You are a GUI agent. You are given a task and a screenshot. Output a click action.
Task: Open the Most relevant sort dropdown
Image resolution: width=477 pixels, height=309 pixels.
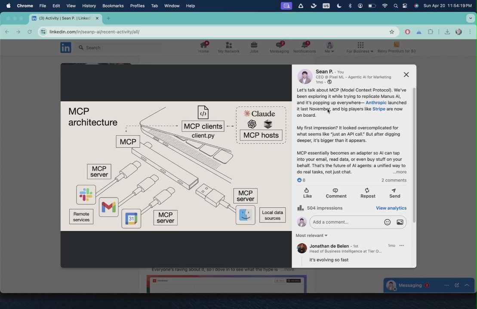click(311, 236)
